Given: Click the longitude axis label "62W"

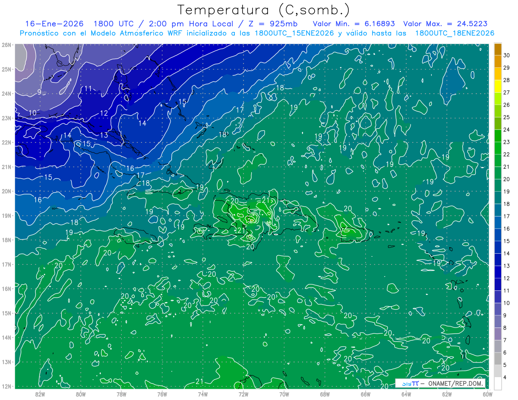Looking at the screenshot, I should pyautogui.click(x=447, y=394).
